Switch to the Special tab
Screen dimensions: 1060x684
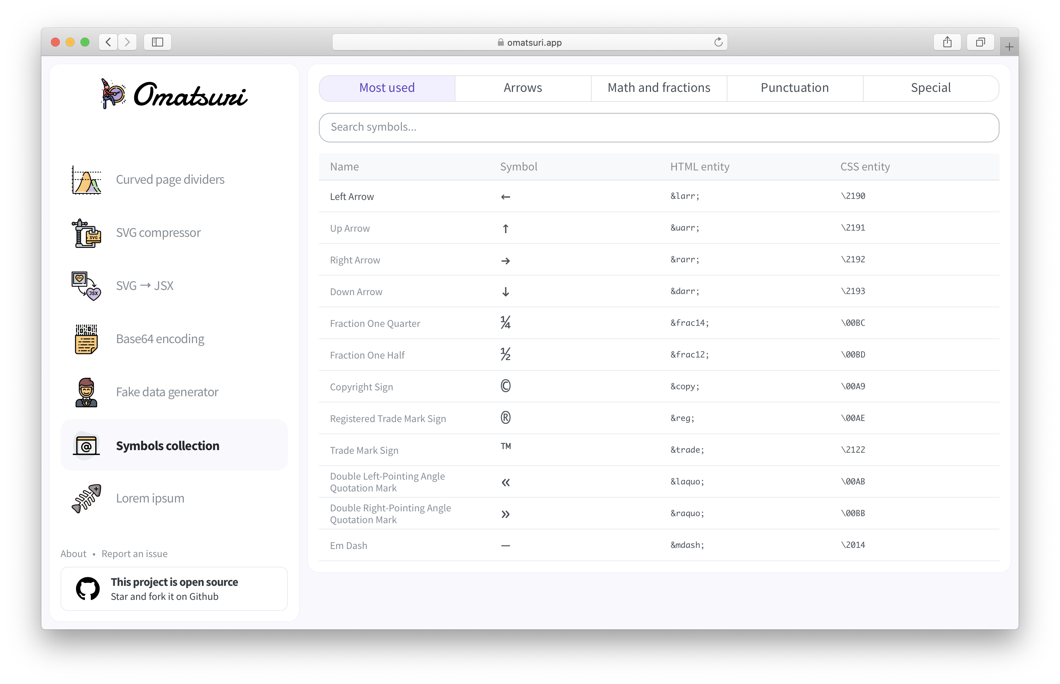point(930,88)
